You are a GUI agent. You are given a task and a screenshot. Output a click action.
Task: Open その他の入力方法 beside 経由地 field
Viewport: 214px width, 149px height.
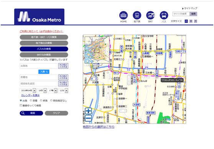click(x=63, y=84)
